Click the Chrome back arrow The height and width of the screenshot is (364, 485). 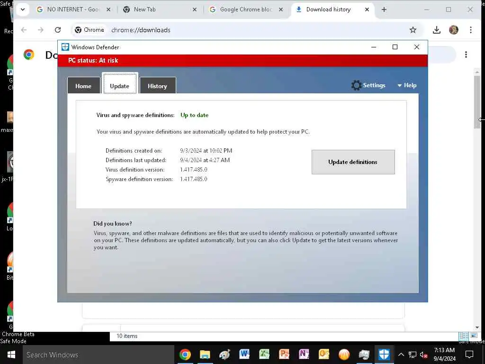(24, 30)
